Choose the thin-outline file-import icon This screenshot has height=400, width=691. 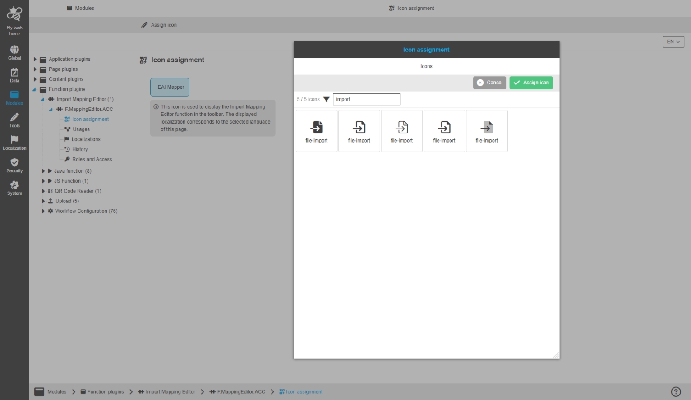pyautogui.click(x=401, y=131)
